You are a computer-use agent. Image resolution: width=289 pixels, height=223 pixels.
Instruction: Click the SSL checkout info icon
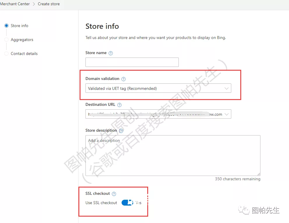(114, 194)
